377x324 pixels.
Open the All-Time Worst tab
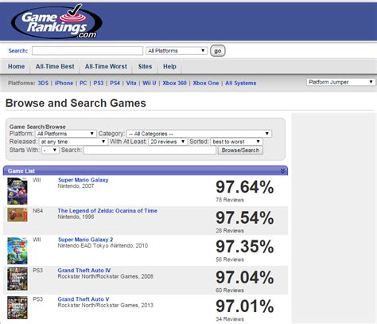(x=106, y=66)
